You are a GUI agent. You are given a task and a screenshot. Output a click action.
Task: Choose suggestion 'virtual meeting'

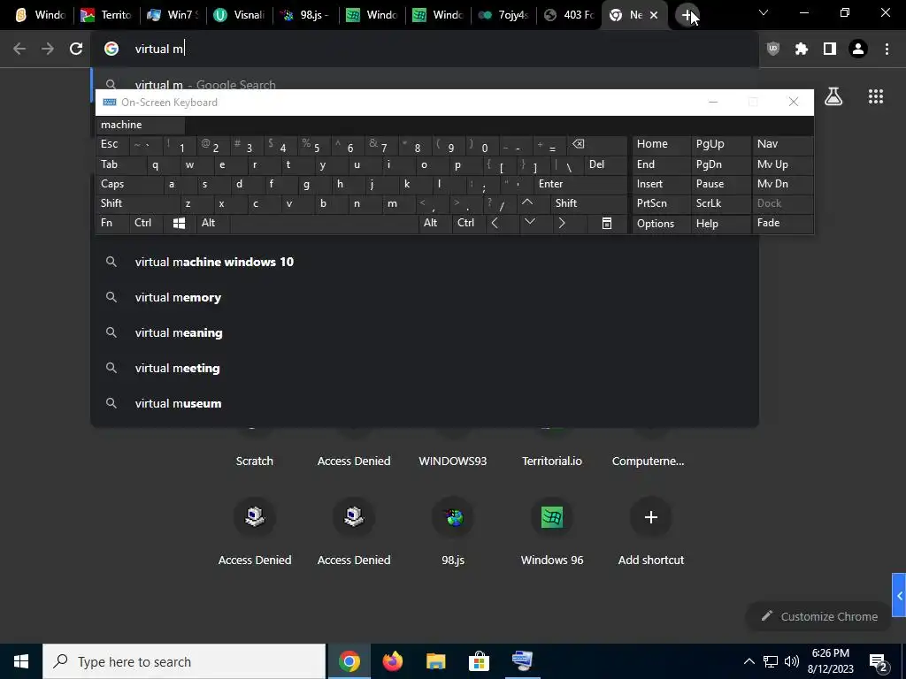(x=425, y=368)
